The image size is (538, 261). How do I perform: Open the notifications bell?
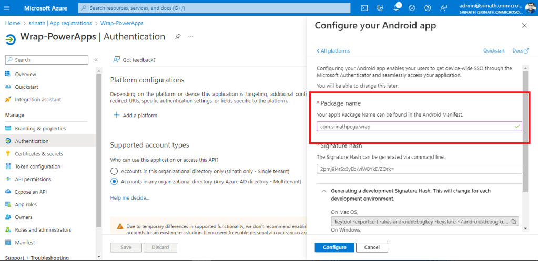[396, 8]
